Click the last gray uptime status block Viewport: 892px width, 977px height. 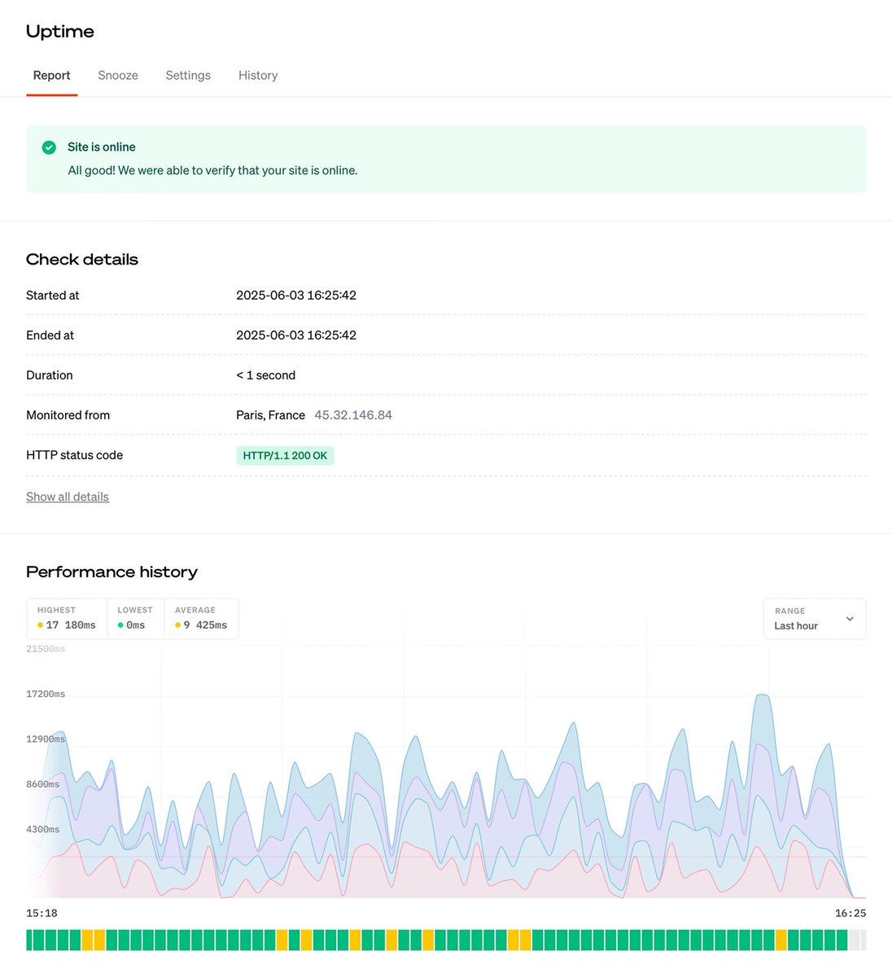[864, 940]
